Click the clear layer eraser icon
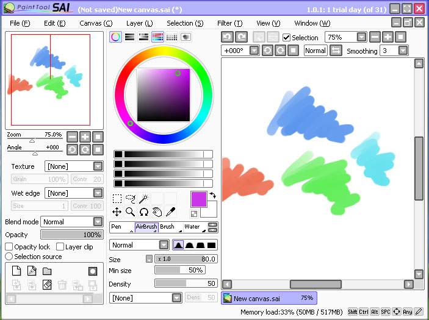Viewport: 429px width, 320px height. coord(47,285)
